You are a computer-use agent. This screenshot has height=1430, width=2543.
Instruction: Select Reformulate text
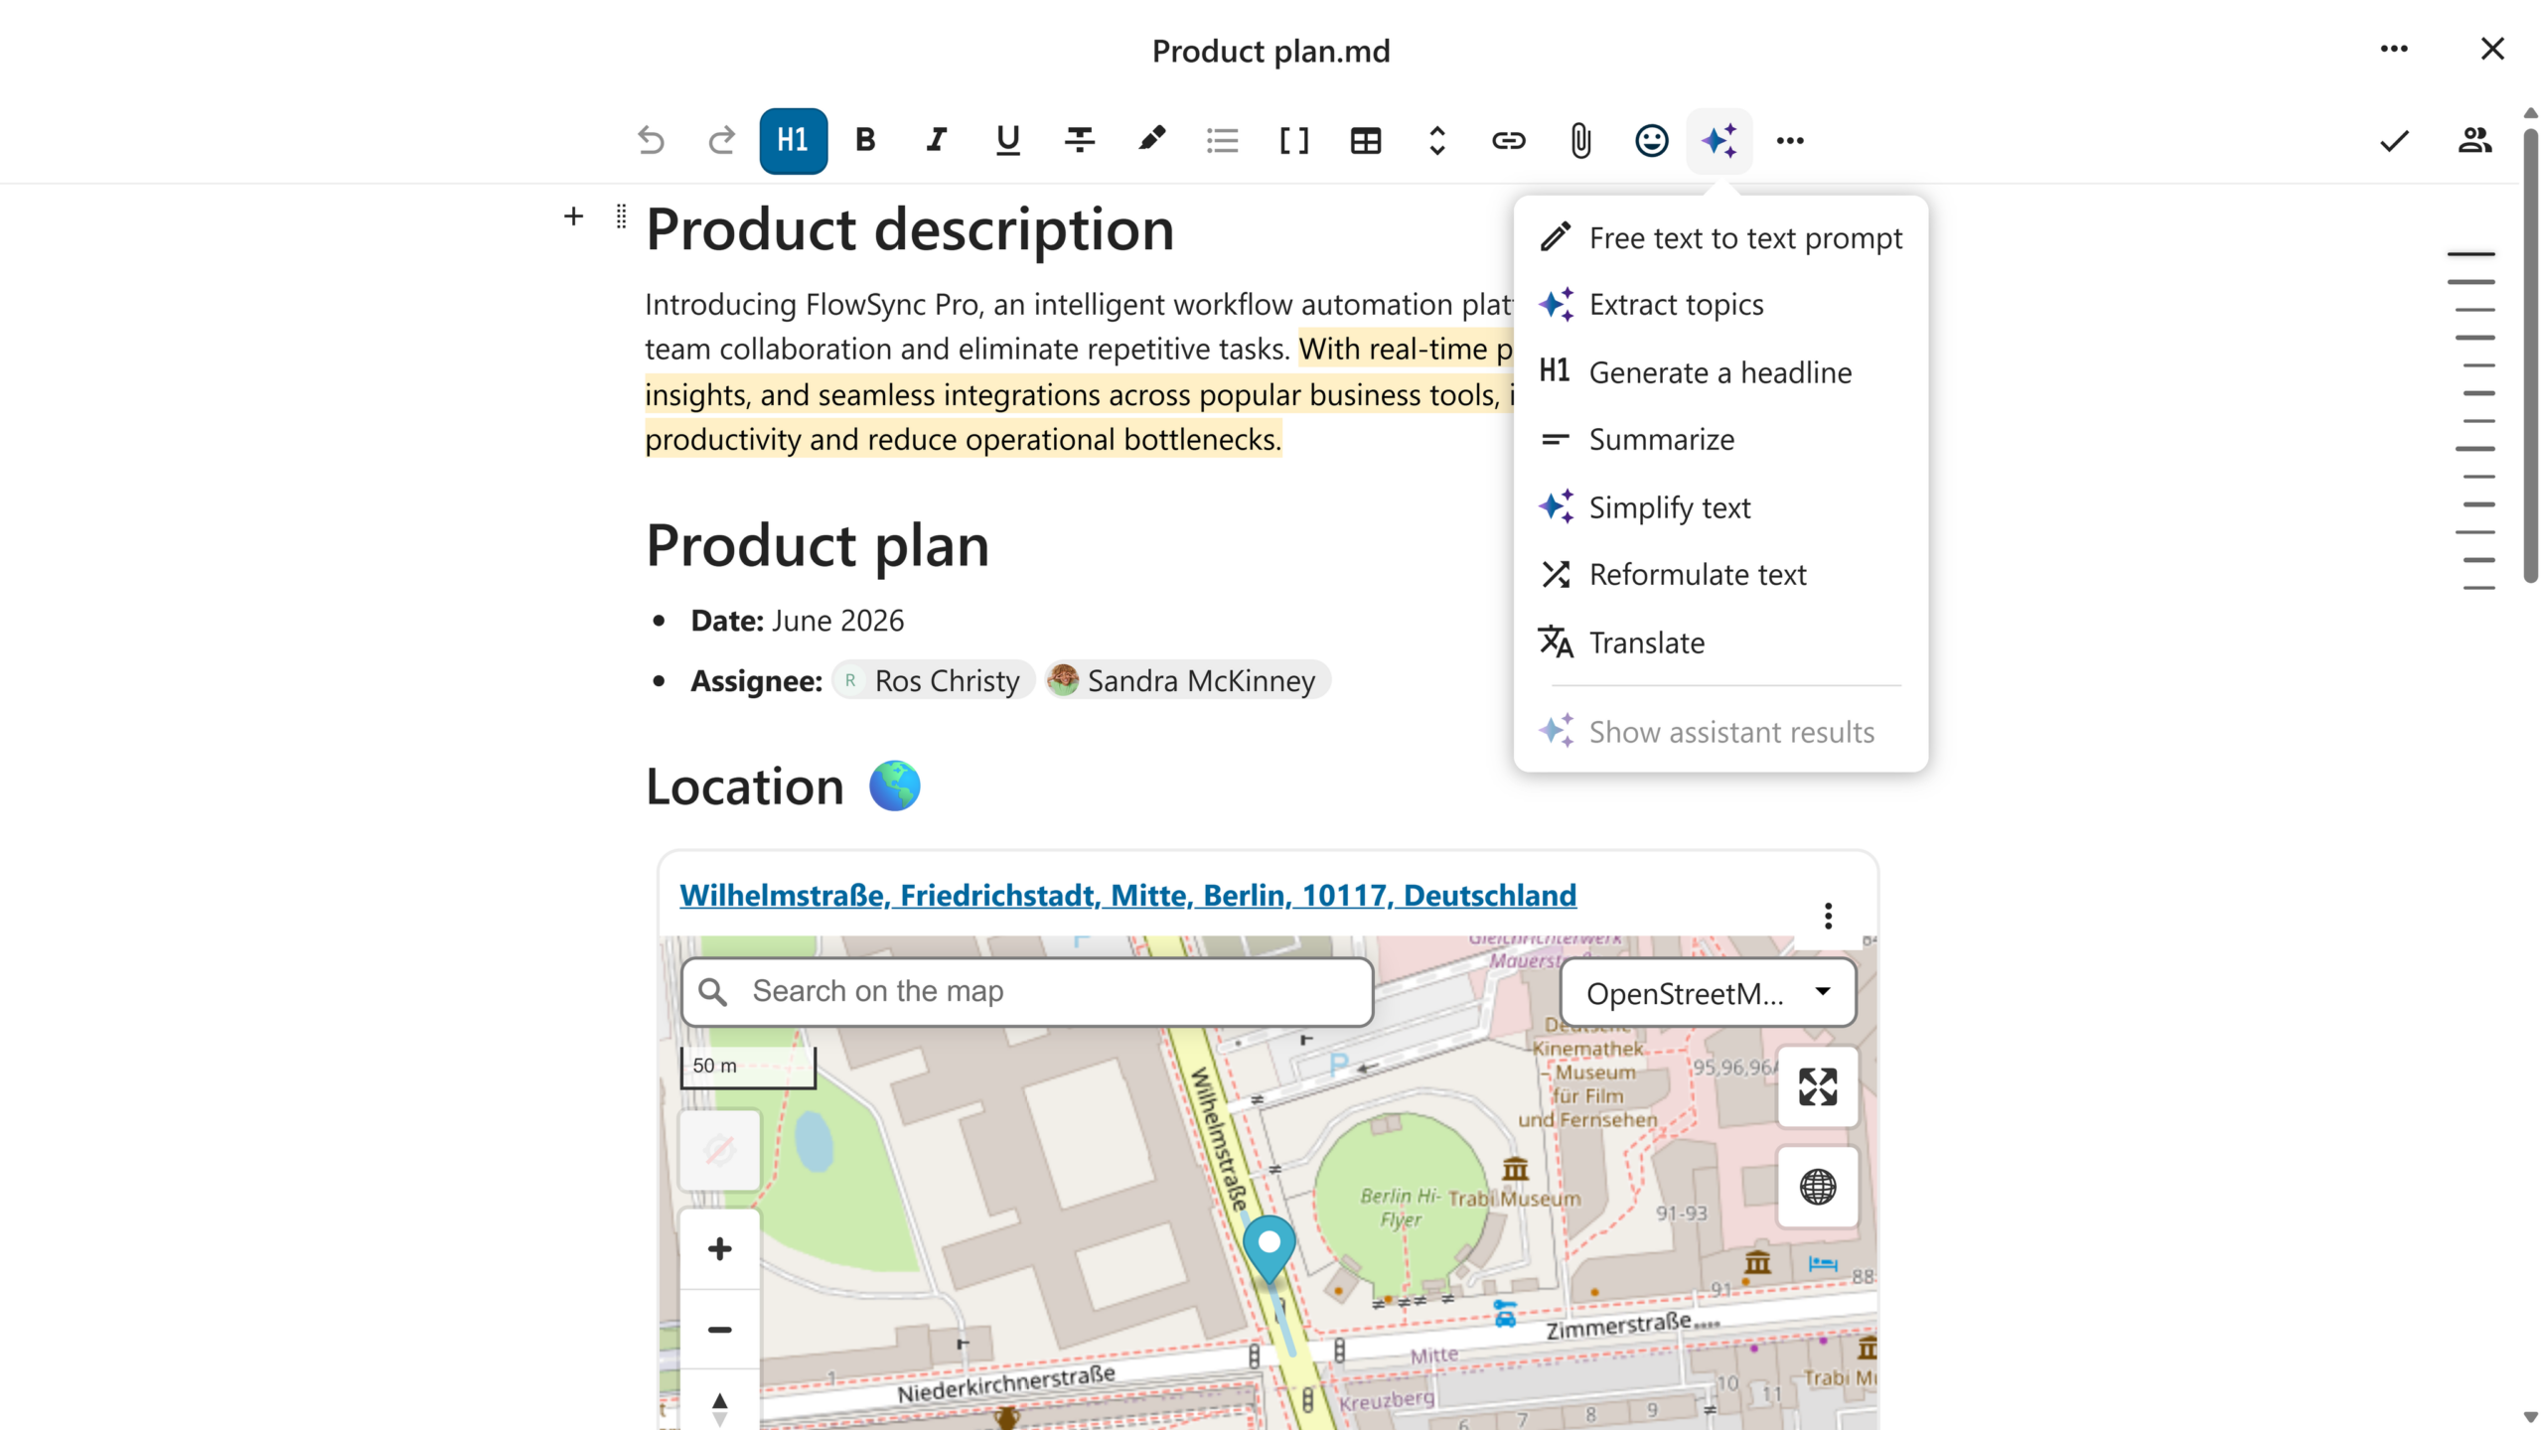[x=1720, y=574]
